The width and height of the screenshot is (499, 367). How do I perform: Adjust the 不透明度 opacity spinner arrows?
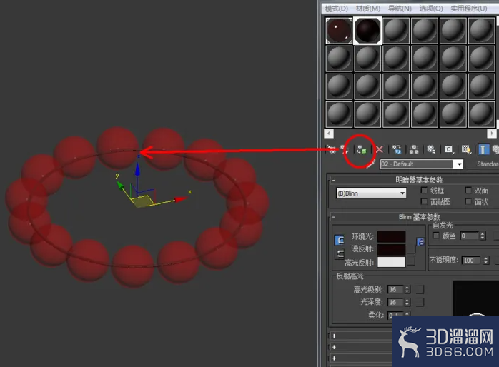point(485,261)
